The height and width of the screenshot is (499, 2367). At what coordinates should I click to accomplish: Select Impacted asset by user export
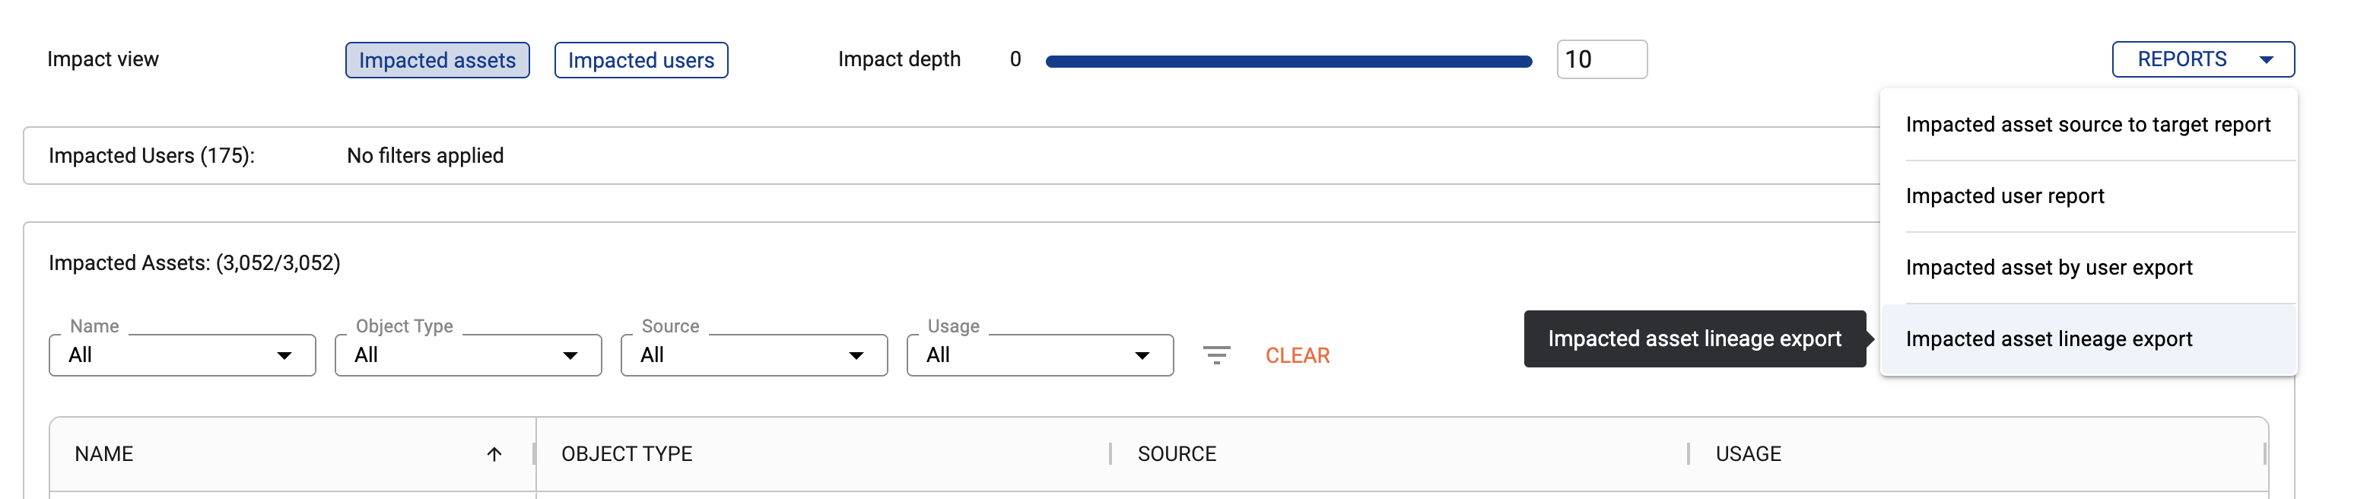point(2048,269)
